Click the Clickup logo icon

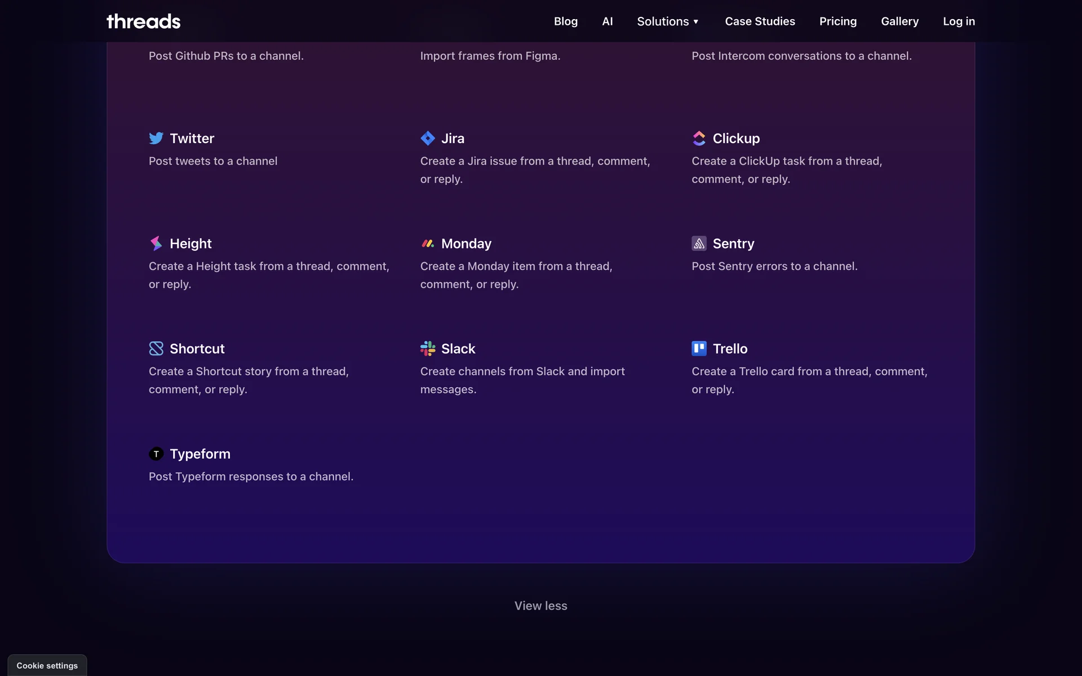699,138
